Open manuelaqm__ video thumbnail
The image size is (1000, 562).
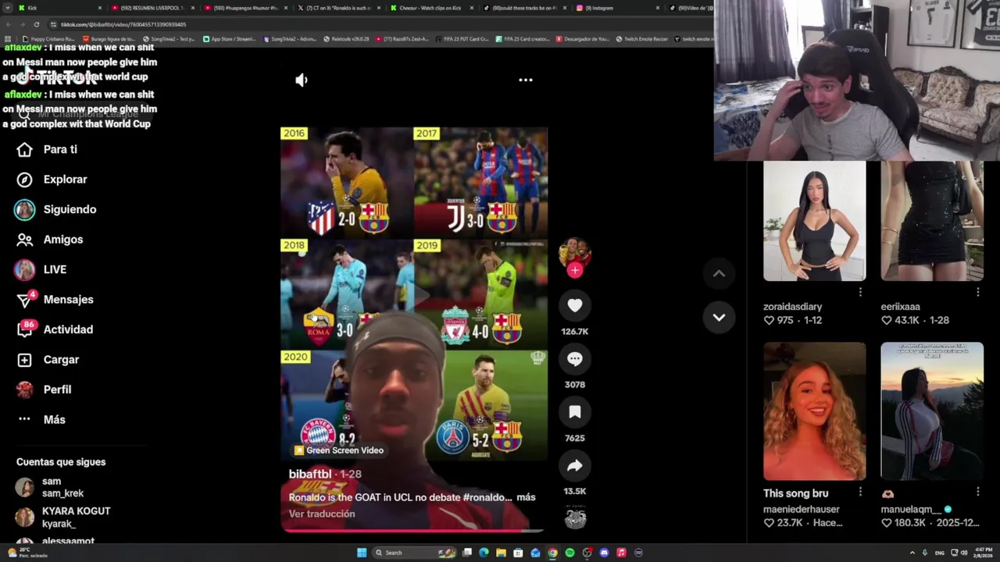[932, 411]
